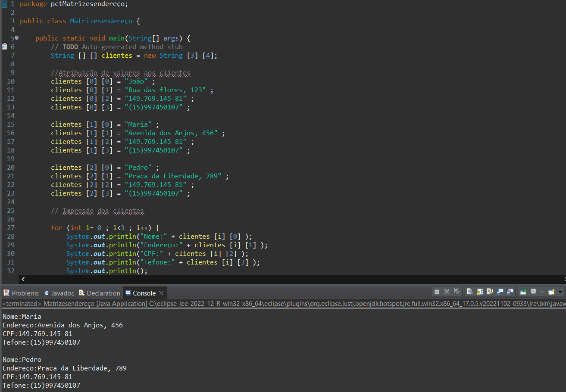The width and height of the screenshot is (566, 392).
Task: Click the Javadoc tab icon
Action: [47, 293]
